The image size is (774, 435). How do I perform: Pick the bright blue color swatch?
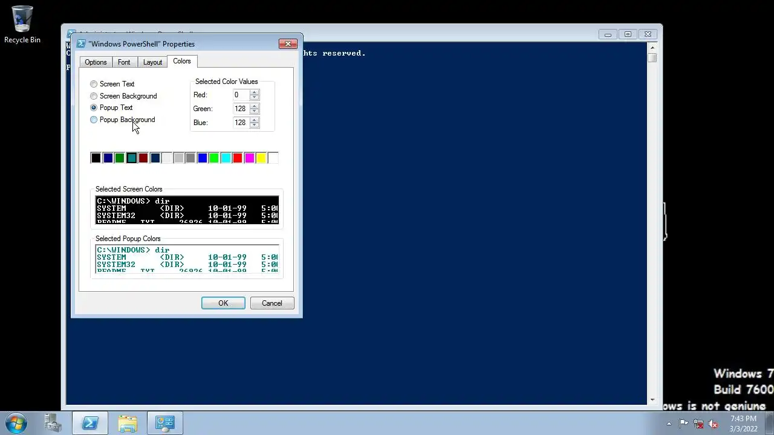[202, 158]
